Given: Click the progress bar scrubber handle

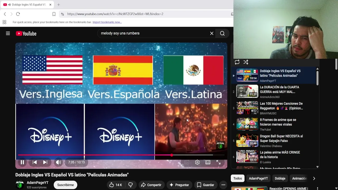Looking at the screenshot, I should point(172,155).
